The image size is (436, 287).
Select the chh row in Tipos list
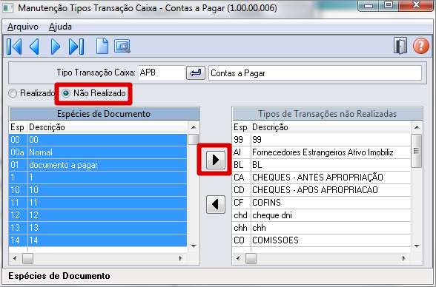322,228
